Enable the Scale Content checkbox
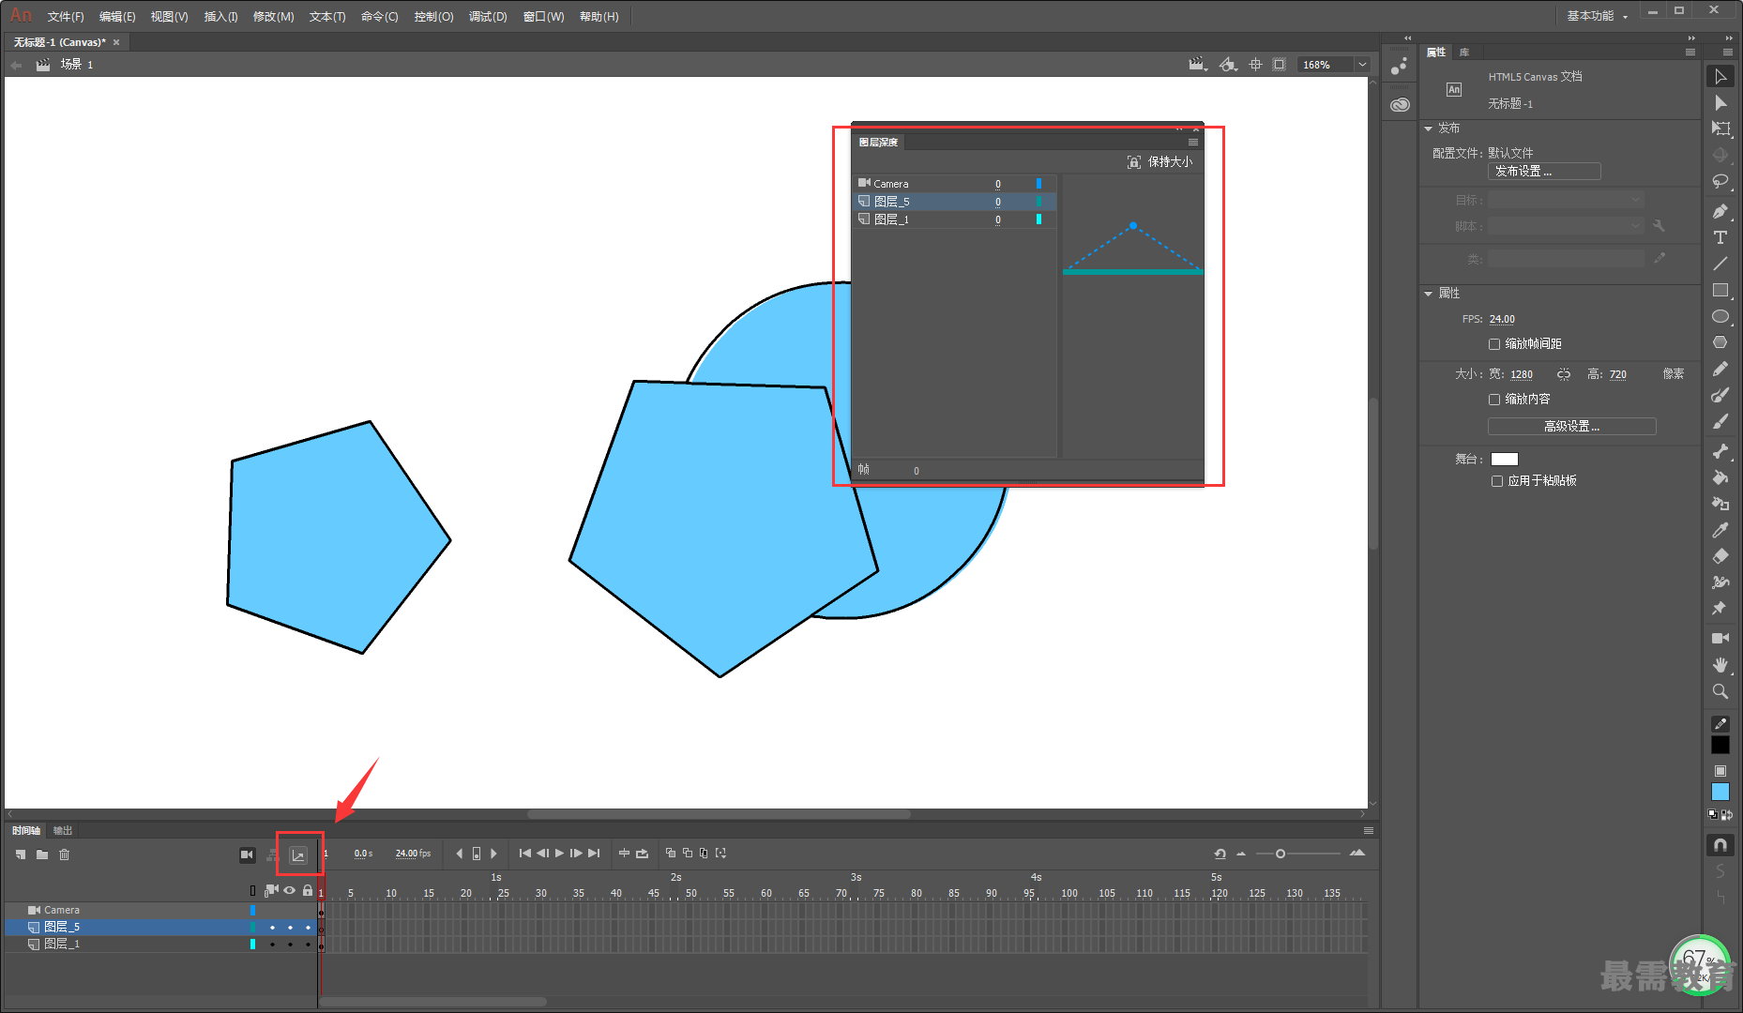 (1494, 400)
